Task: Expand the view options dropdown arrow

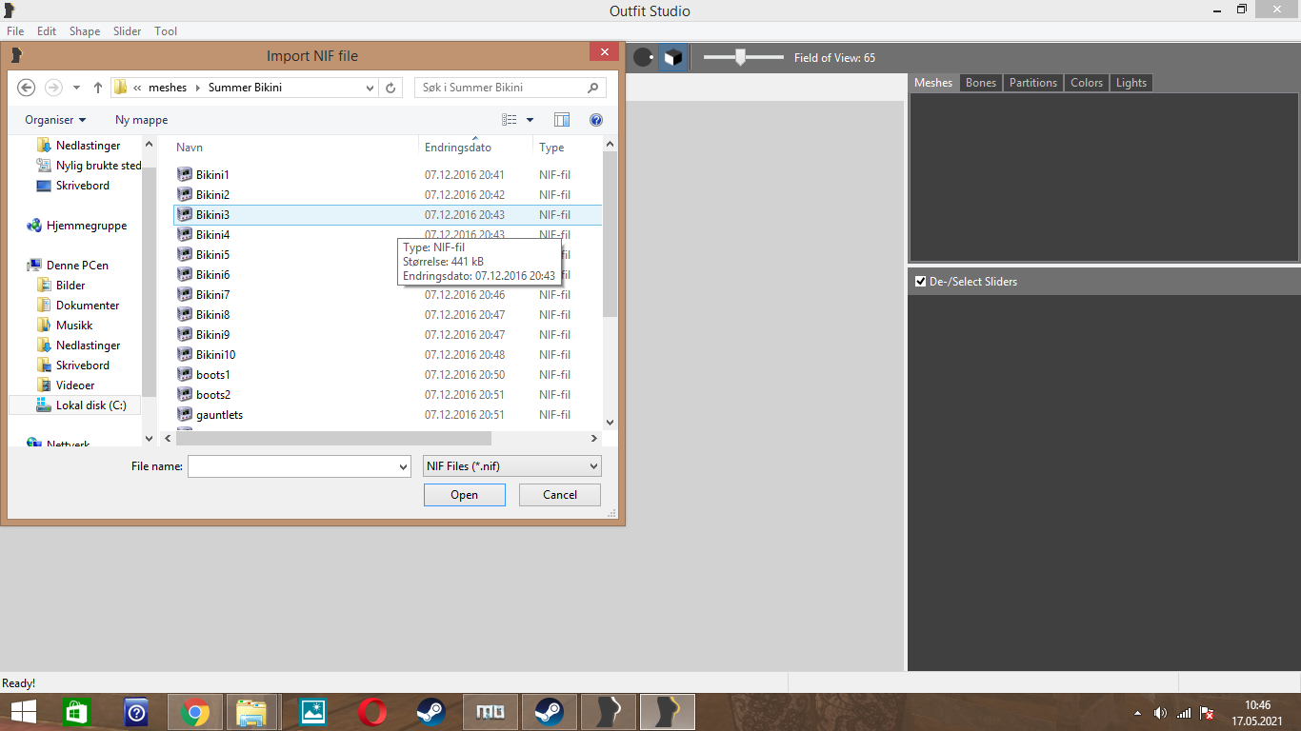Action: tap(530, 120)
